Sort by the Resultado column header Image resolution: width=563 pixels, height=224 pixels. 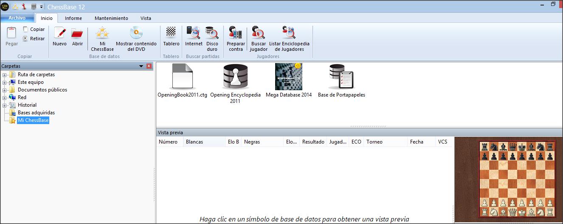click(x=313, y=142)
